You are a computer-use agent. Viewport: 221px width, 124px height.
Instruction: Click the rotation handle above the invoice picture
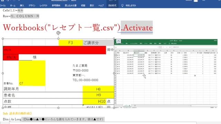[x=58, y=33]
